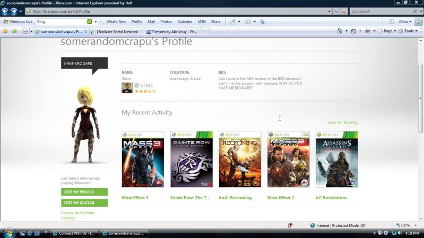Image resolution: width=424 pixels, height=238 pixels.
Task: Click the gamer picture thumbnail under Alicia
Action: pyautogui.click(x=127, y=88)
